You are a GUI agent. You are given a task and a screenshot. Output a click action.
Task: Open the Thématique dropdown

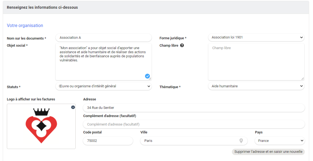256,86
